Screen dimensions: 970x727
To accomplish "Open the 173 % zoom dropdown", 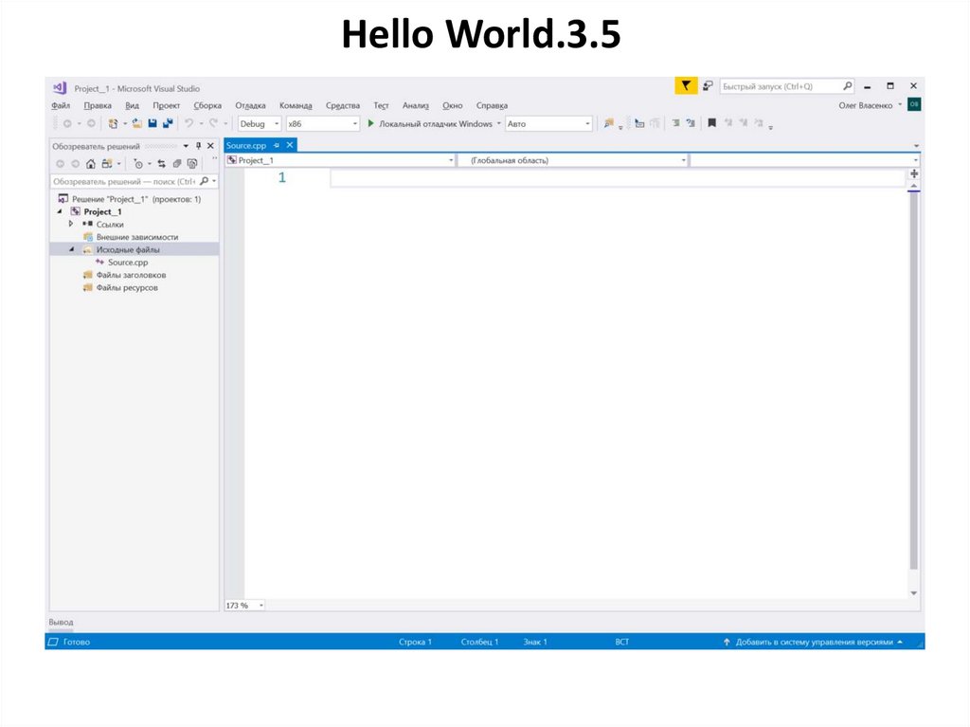I will [245, 605].
